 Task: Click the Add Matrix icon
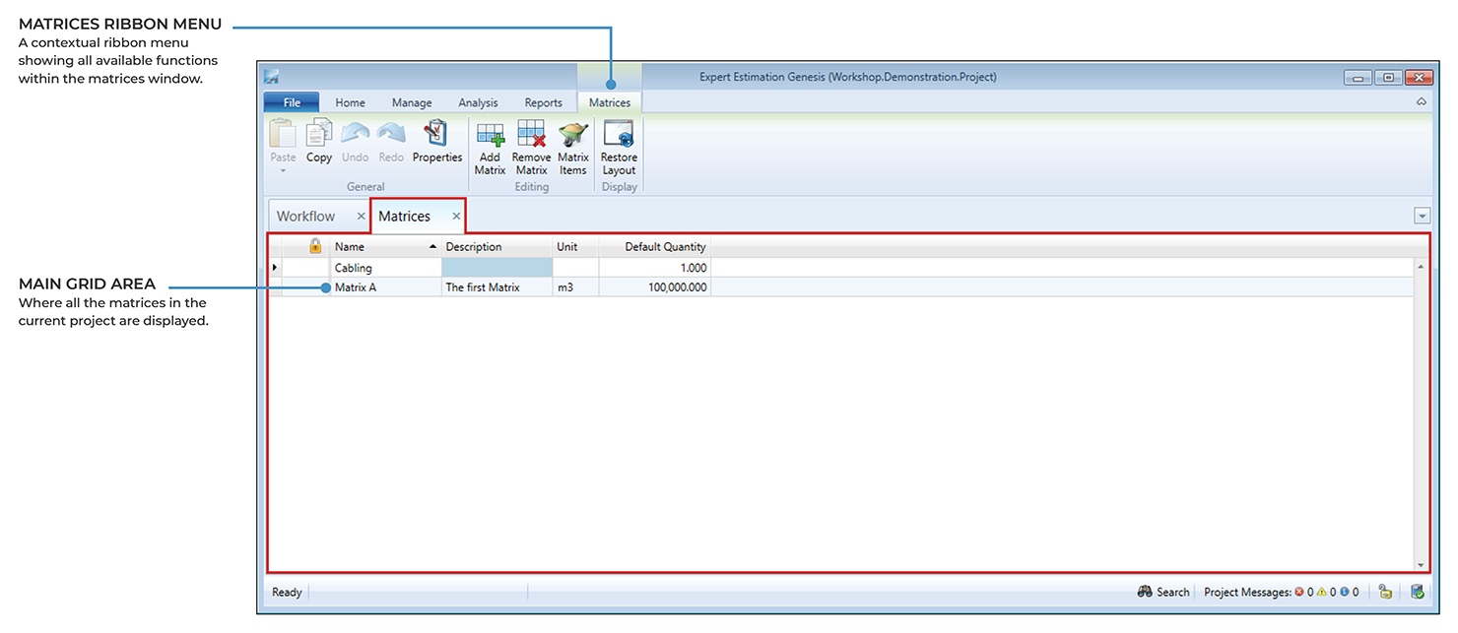490,136
